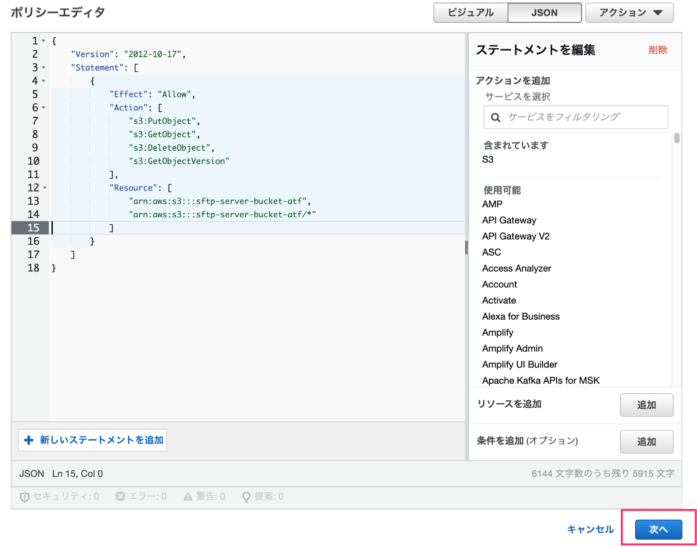Select Alexa for Business service
Image resolution: width=697 pixels, height=547 pixels.
click(x=521, y=316)
